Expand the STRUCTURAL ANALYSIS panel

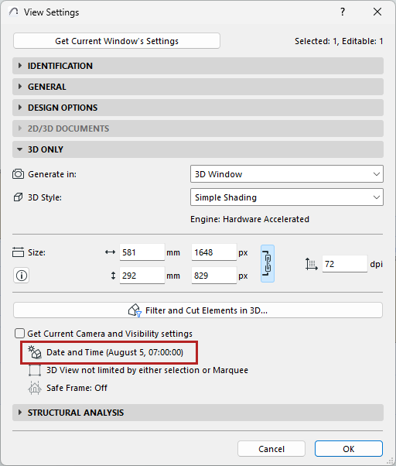click(198, 413)
